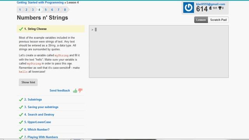Click the green checkmark beside String Cheese
The width and height of the screenshot is (249, 140).
point(21,29)
